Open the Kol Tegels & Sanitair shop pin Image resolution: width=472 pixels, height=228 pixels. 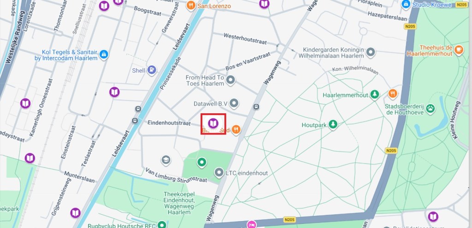[x=104, y=55]
